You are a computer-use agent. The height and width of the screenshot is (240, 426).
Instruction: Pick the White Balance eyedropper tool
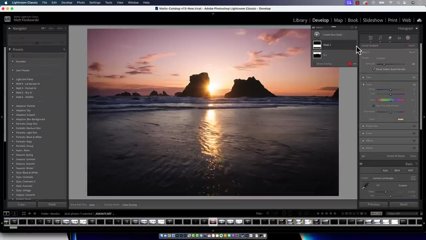tap(365, 186)
